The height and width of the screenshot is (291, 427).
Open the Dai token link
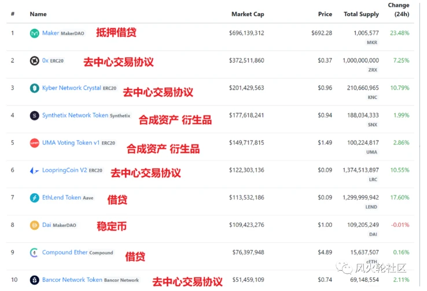click(46, 225)
